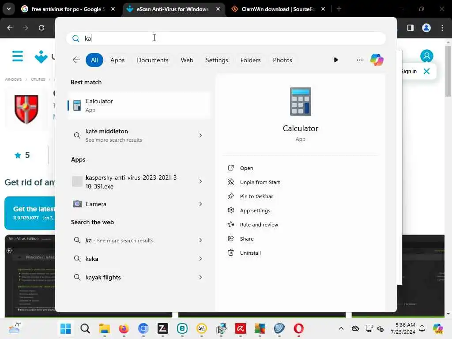Click the large Calculator icon in preview pane

click(x=300, y=102)
